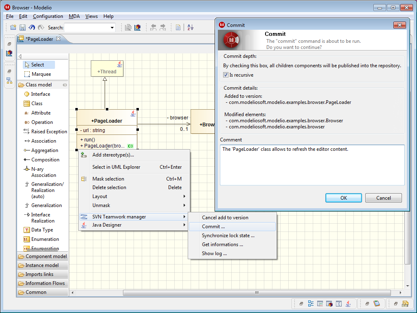Expand the Imports links palette drawer

(x=42, y=274)
